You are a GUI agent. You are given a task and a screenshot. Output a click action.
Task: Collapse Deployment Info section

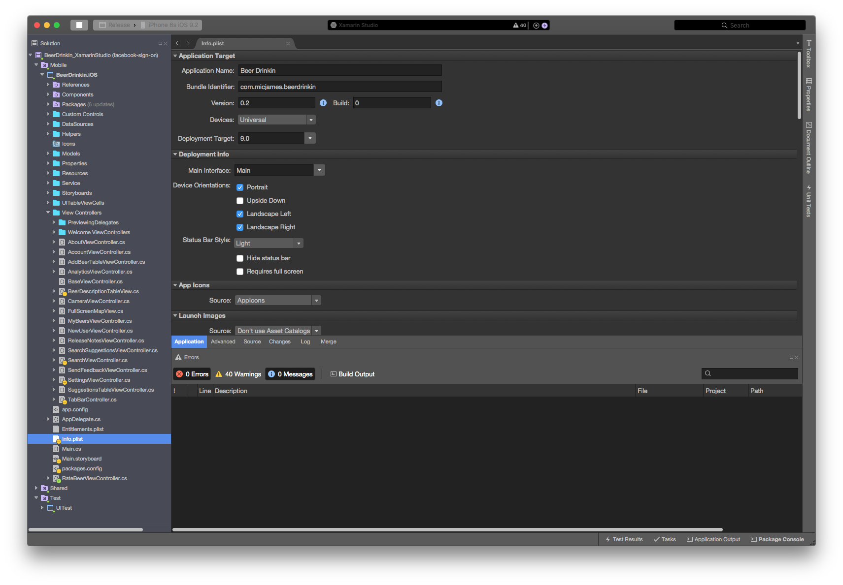pos(175,154)
